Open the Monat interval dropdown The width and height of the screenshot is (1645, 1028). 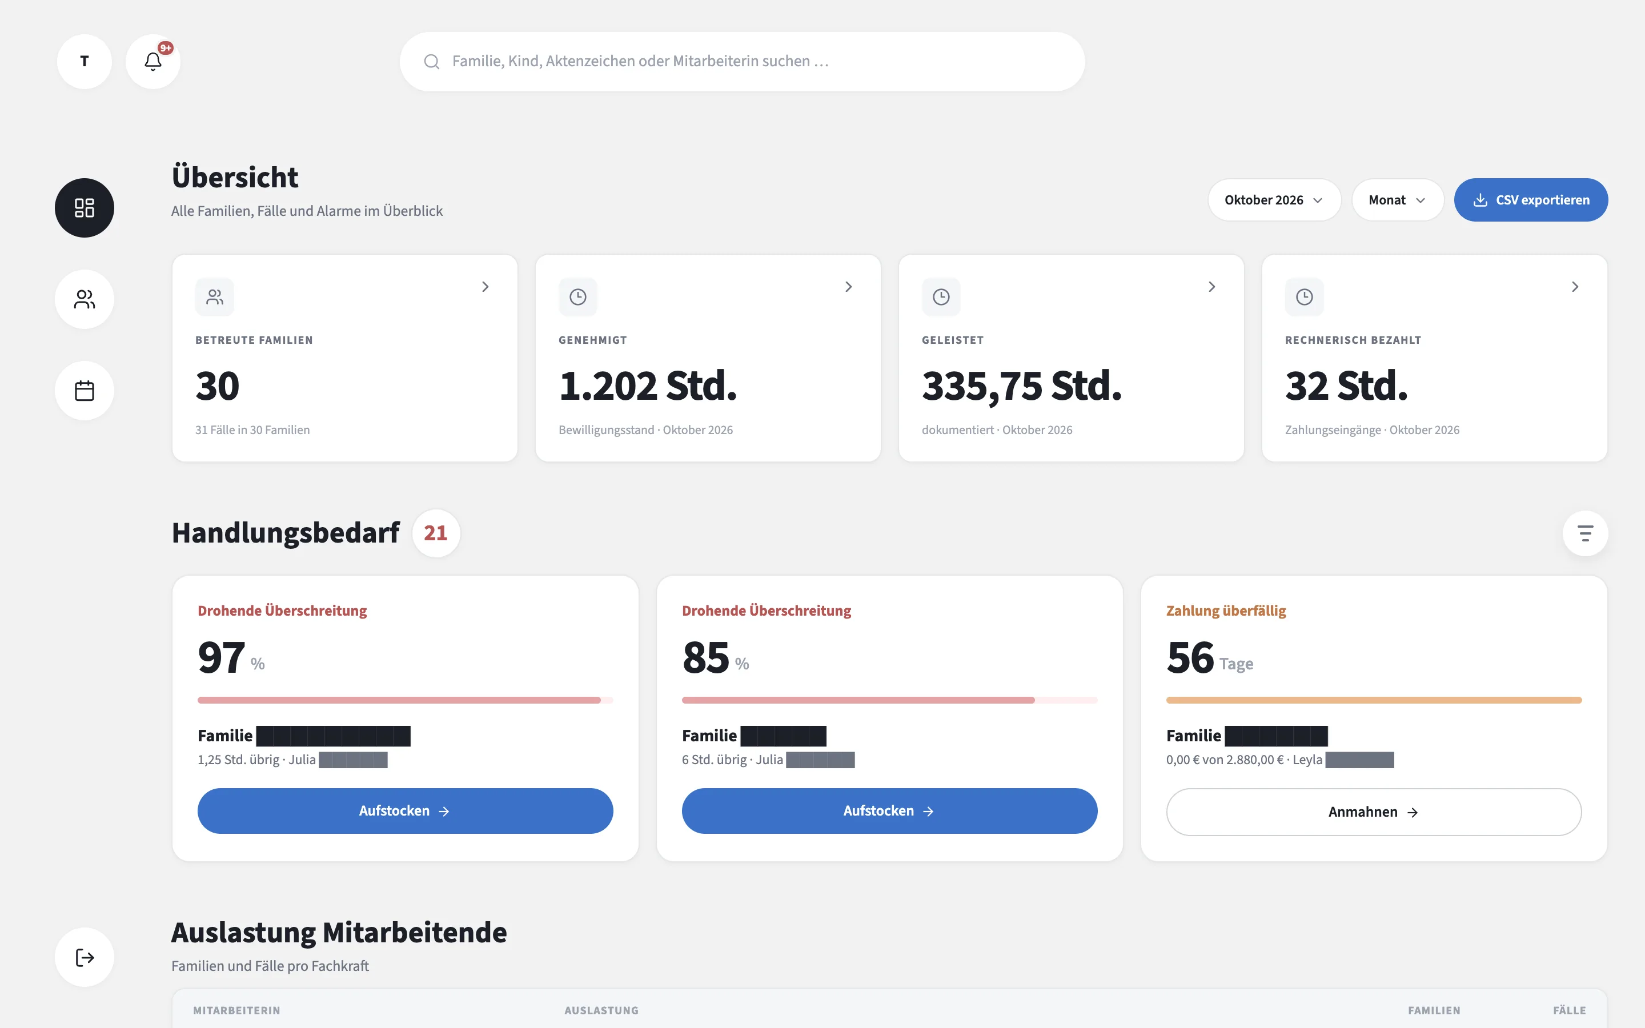(x=1398, y=200)
